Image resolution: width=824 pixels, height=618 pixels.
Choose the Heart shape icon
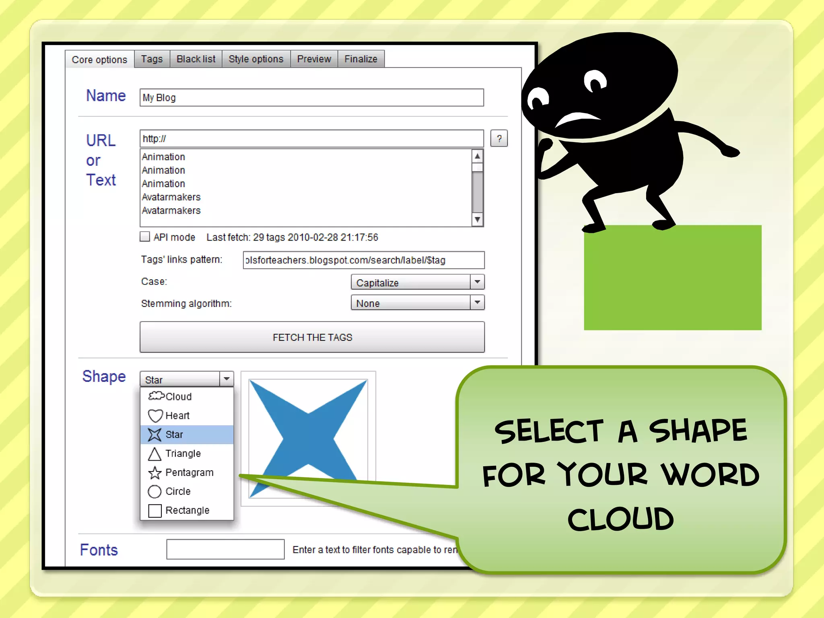click(155, 416)
